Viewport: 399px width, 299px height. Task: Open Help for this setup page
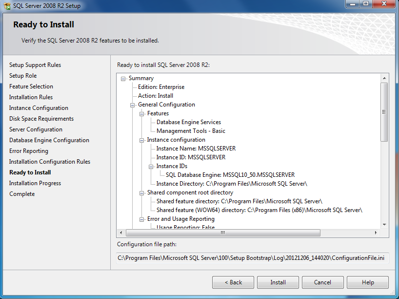click(368, 282)
